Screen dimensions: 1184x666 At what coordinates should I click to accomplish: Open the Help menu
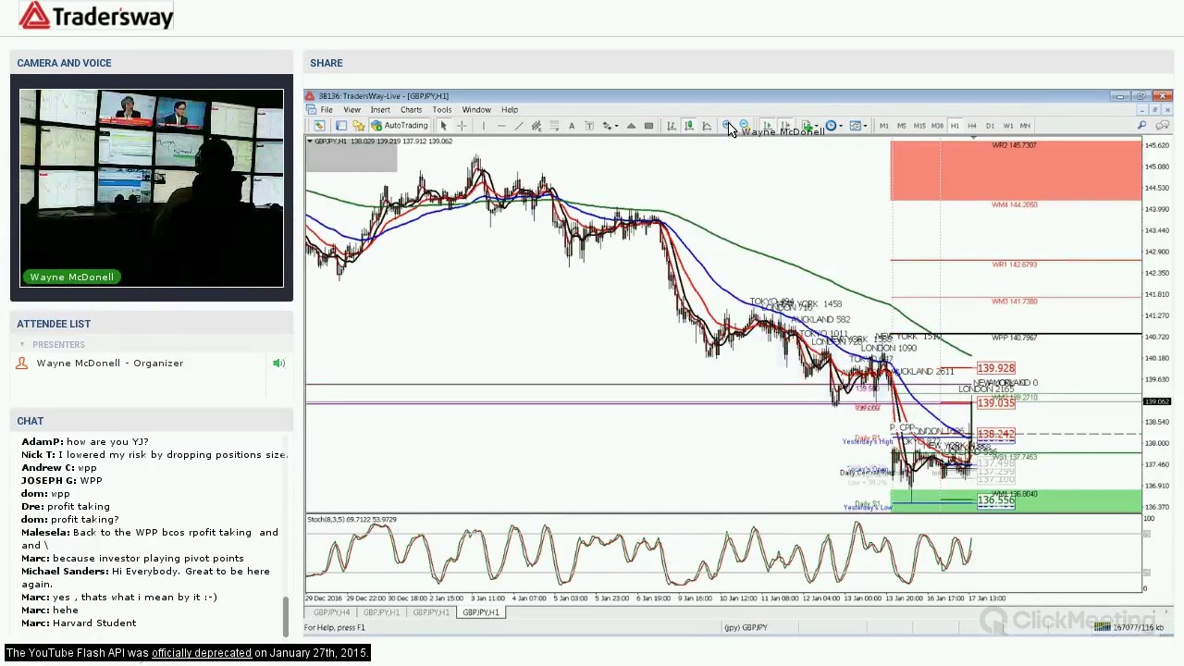tap(510, 110)
